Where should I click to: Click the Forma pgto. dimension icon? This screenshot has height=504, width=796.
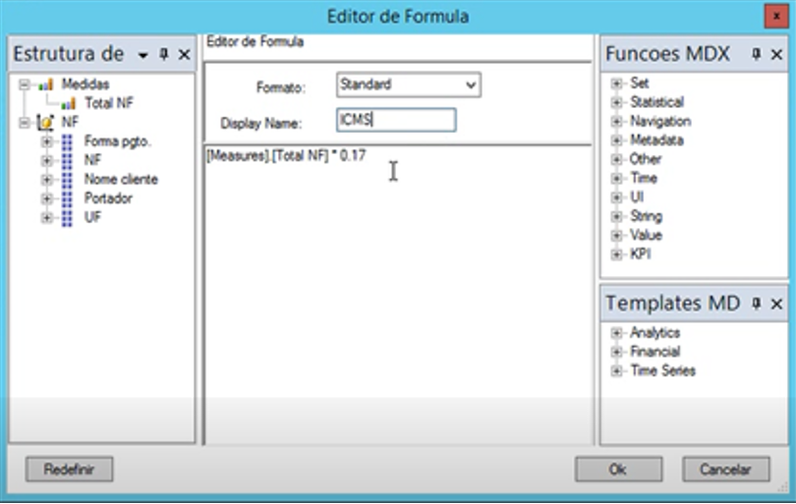coord(67,141)
